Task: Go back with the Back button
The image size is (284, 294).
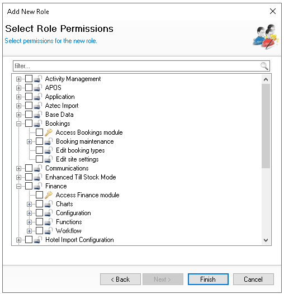Action: coord(120,279)
